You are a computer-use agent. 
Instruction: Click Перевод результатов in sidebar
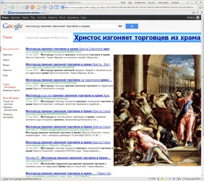click(11, 109)
